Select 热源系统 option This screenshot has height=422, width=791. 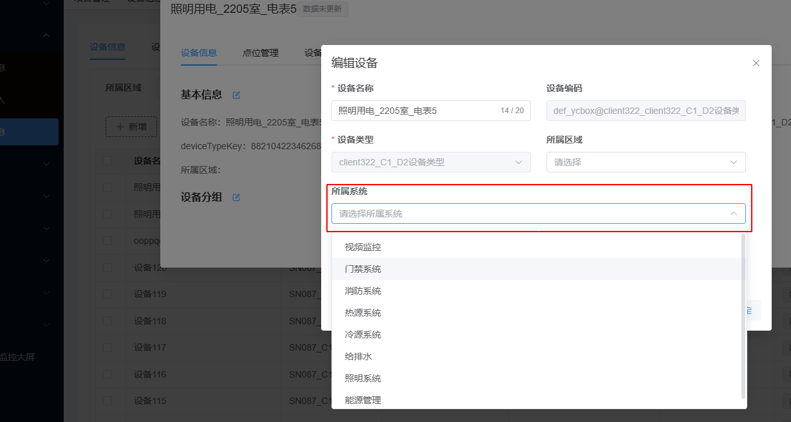pos(539,313)
